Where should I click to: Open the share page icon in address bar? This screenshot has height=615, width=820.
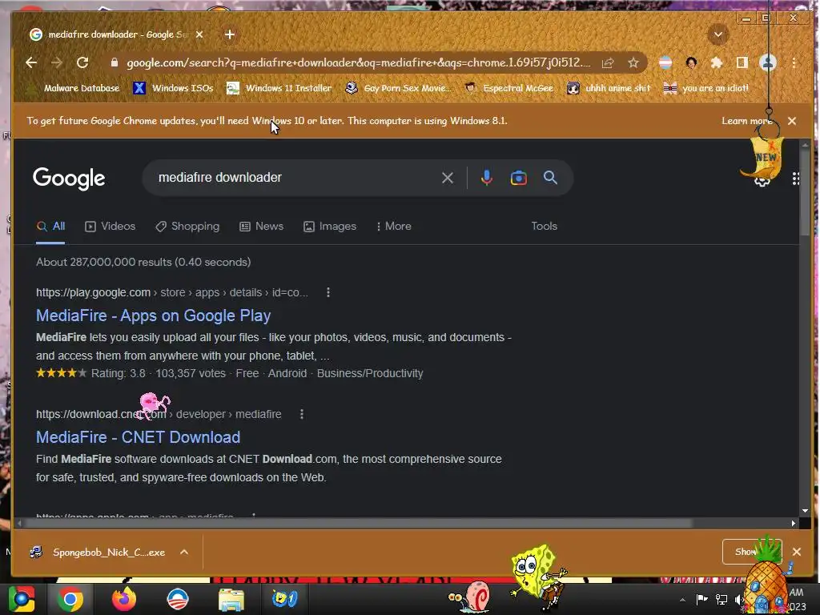608,63
